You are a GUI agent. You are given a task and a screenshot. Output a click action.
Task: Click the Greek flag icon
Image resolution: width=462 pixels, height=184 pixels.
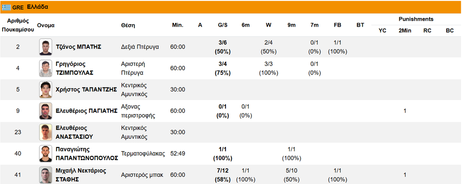point(6,7)
